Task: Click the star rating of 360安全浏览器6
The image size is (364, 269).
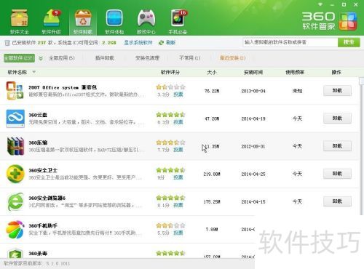Action: [170, 198]
